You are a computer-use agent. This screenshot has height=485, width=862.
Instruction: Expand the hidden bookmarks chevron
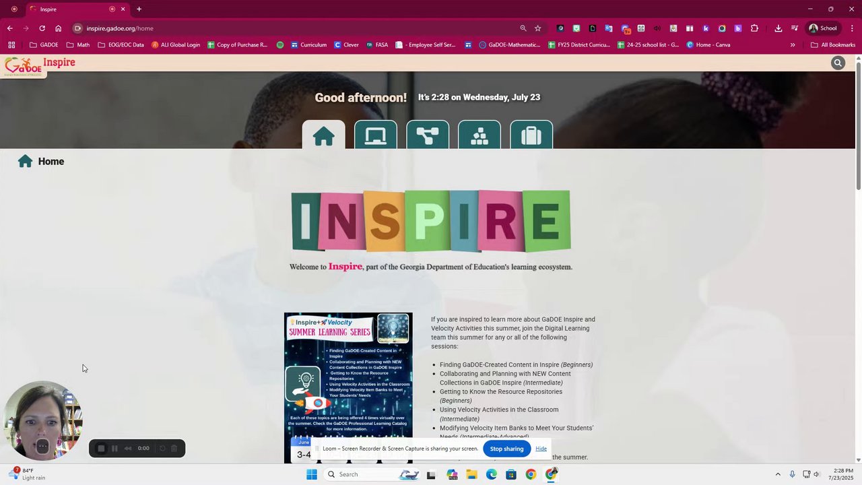pos(793,45)
